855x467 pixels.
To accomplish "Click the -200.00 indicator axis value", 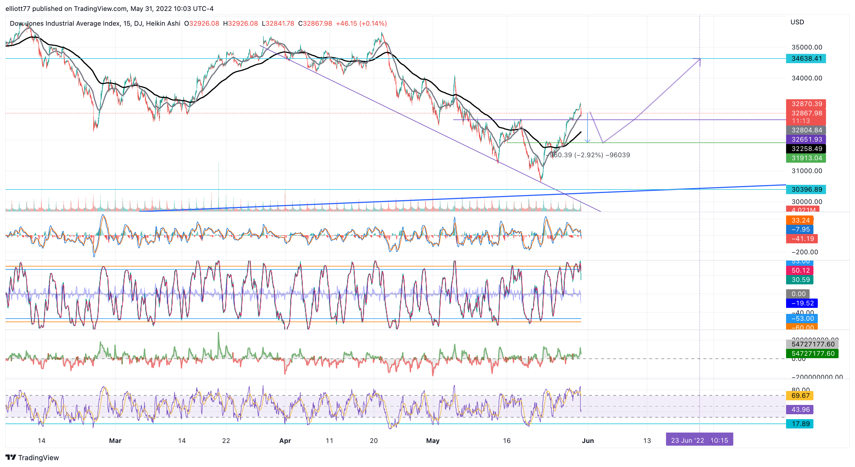I will 805,252.
